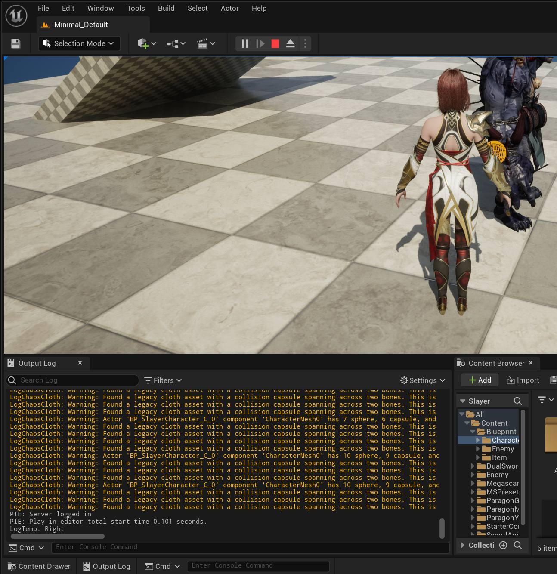This screenshot has height=574, width=557.
Task: Switch to the Minimal_Default level tab
Action: coord(93,25)
